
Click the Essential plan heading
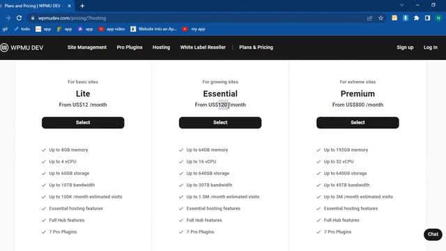coord(220,93)
